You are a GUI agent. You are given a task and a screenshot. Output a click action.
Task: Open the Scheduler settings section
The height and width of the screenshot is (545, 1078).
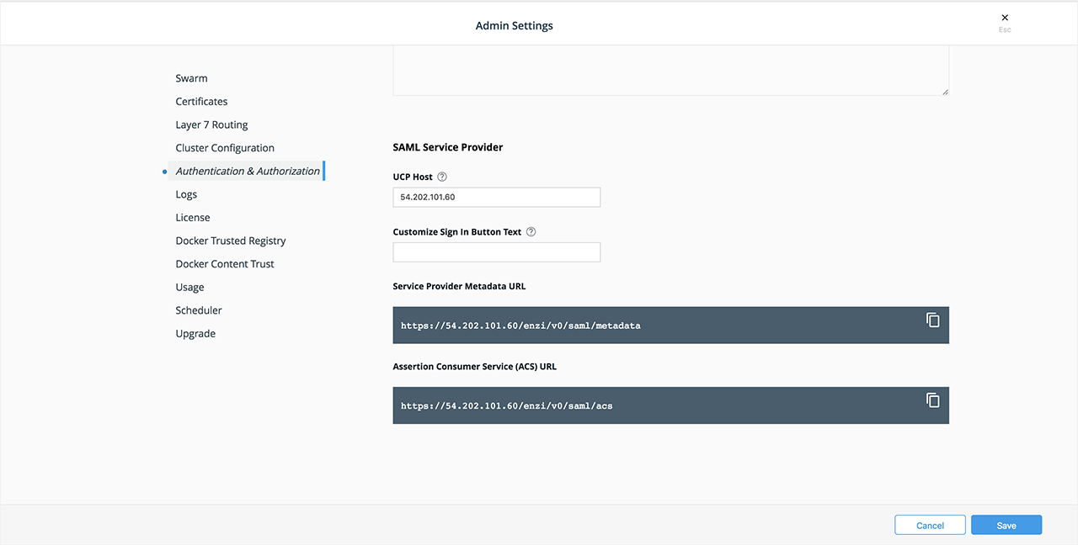[x=199, y=310]
